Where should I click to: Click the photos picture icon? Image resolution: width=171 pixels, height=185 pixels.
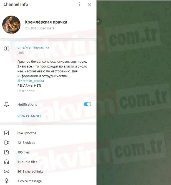pos(6,133)
